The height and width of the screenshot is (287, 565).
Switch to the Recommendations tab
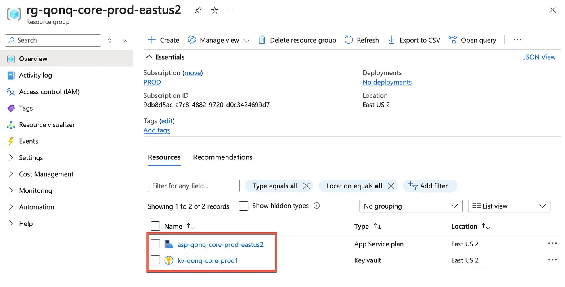click(x=223, y=157)
